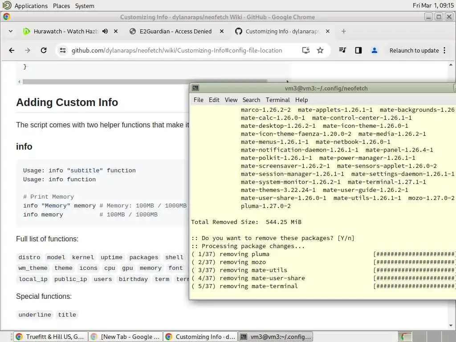Click the birthday function label
This screenshot has height=342, width=456.
tap(133, 279)
